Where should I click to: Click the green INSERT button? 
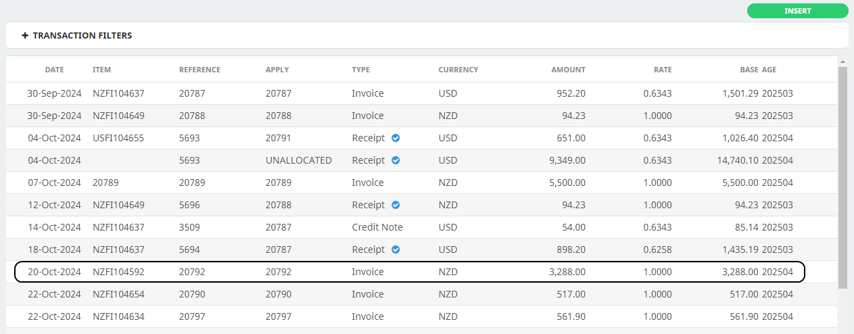point(797,11)
